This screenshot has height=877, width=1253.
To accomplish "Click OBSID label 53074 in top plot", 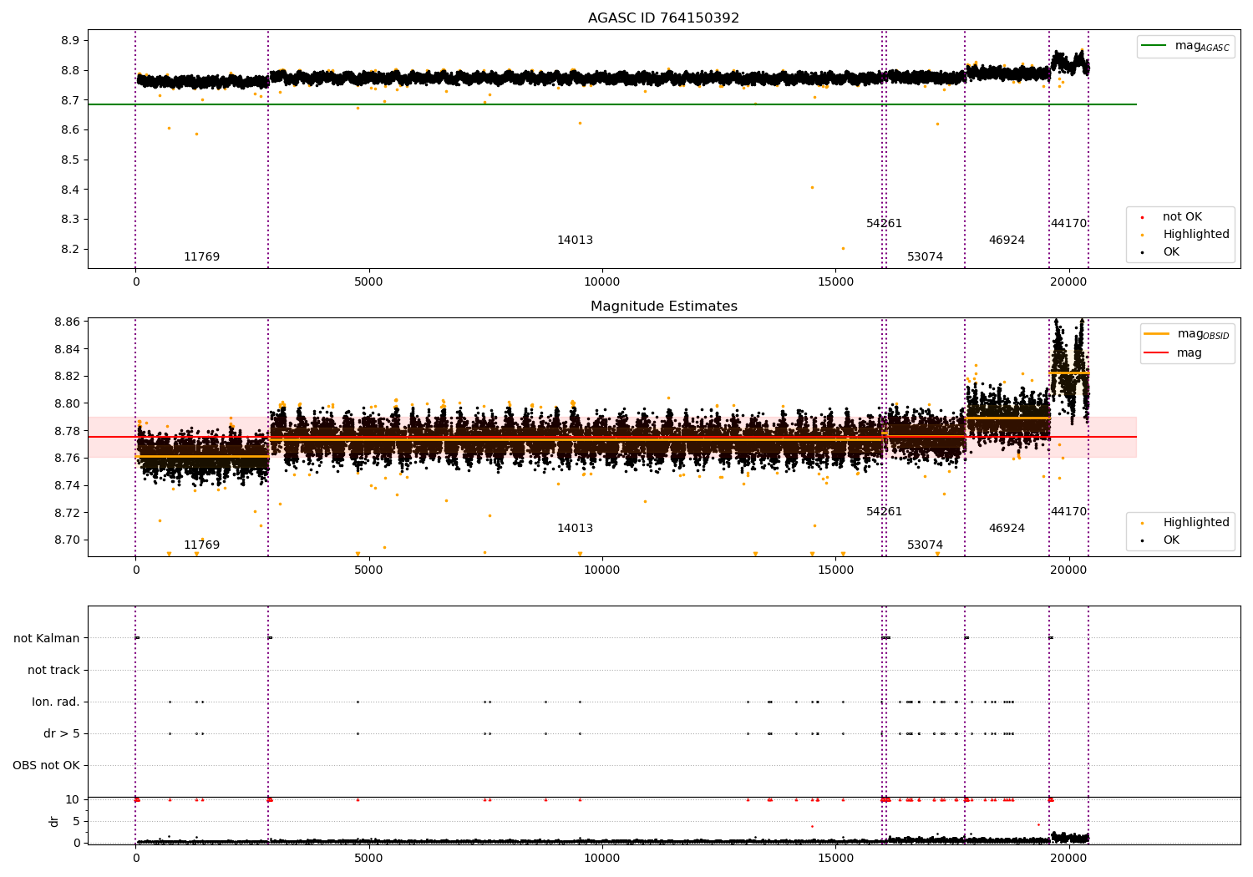I will click(x=925, y=257).
